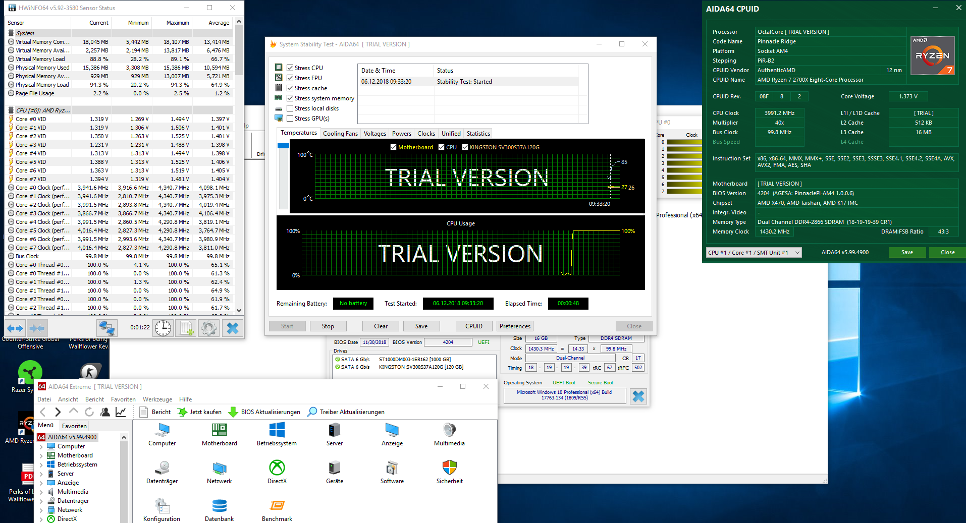Toggle CPU temperature graph checkbox
Viewport: 966px width, 523px height.
coord(442,147)
